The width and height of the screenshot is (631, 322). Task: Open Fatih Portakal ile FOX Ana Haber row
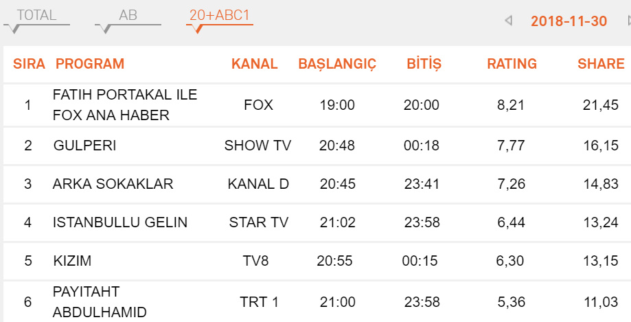pyautogui.click(x=125, y=105)
